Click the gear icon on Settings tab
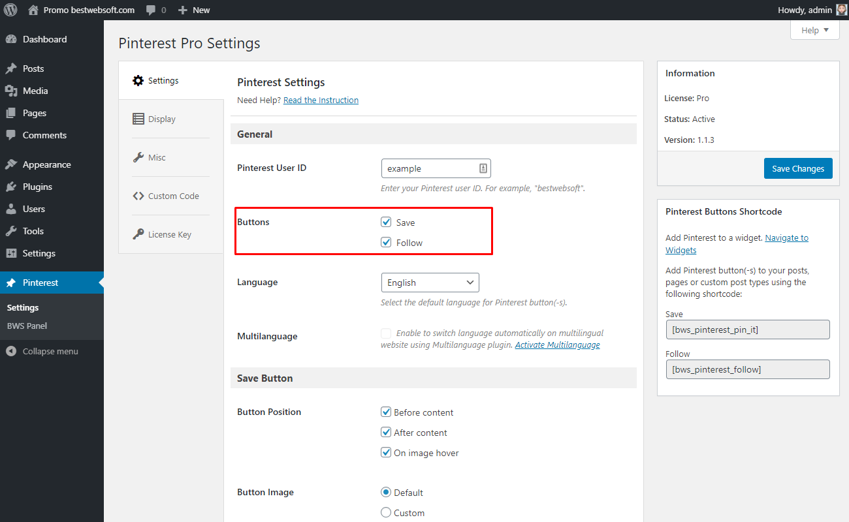 tap(138, 80)
